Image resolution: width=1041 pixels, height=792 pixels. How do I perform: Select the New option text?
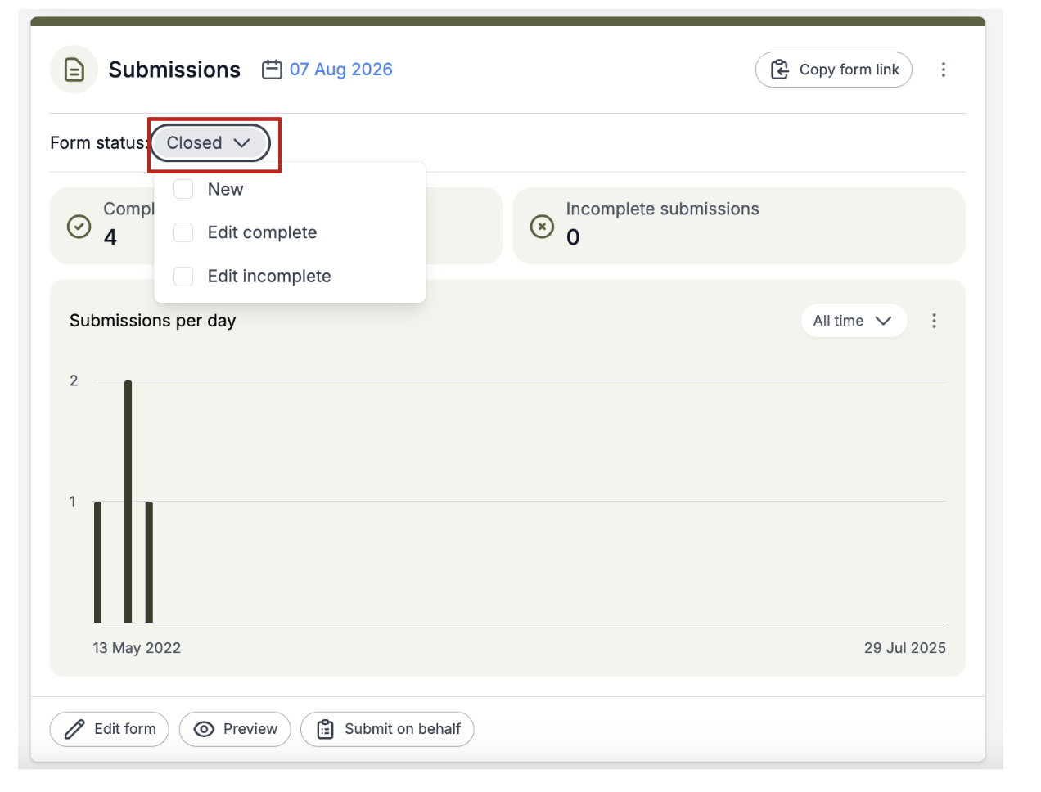(225, 189)
